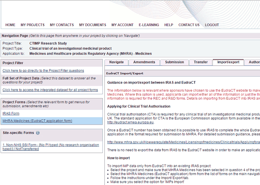Switch to the Navigate tab
Screen dimensions: 260x185
pyautogui.click(x=116, y=62)
